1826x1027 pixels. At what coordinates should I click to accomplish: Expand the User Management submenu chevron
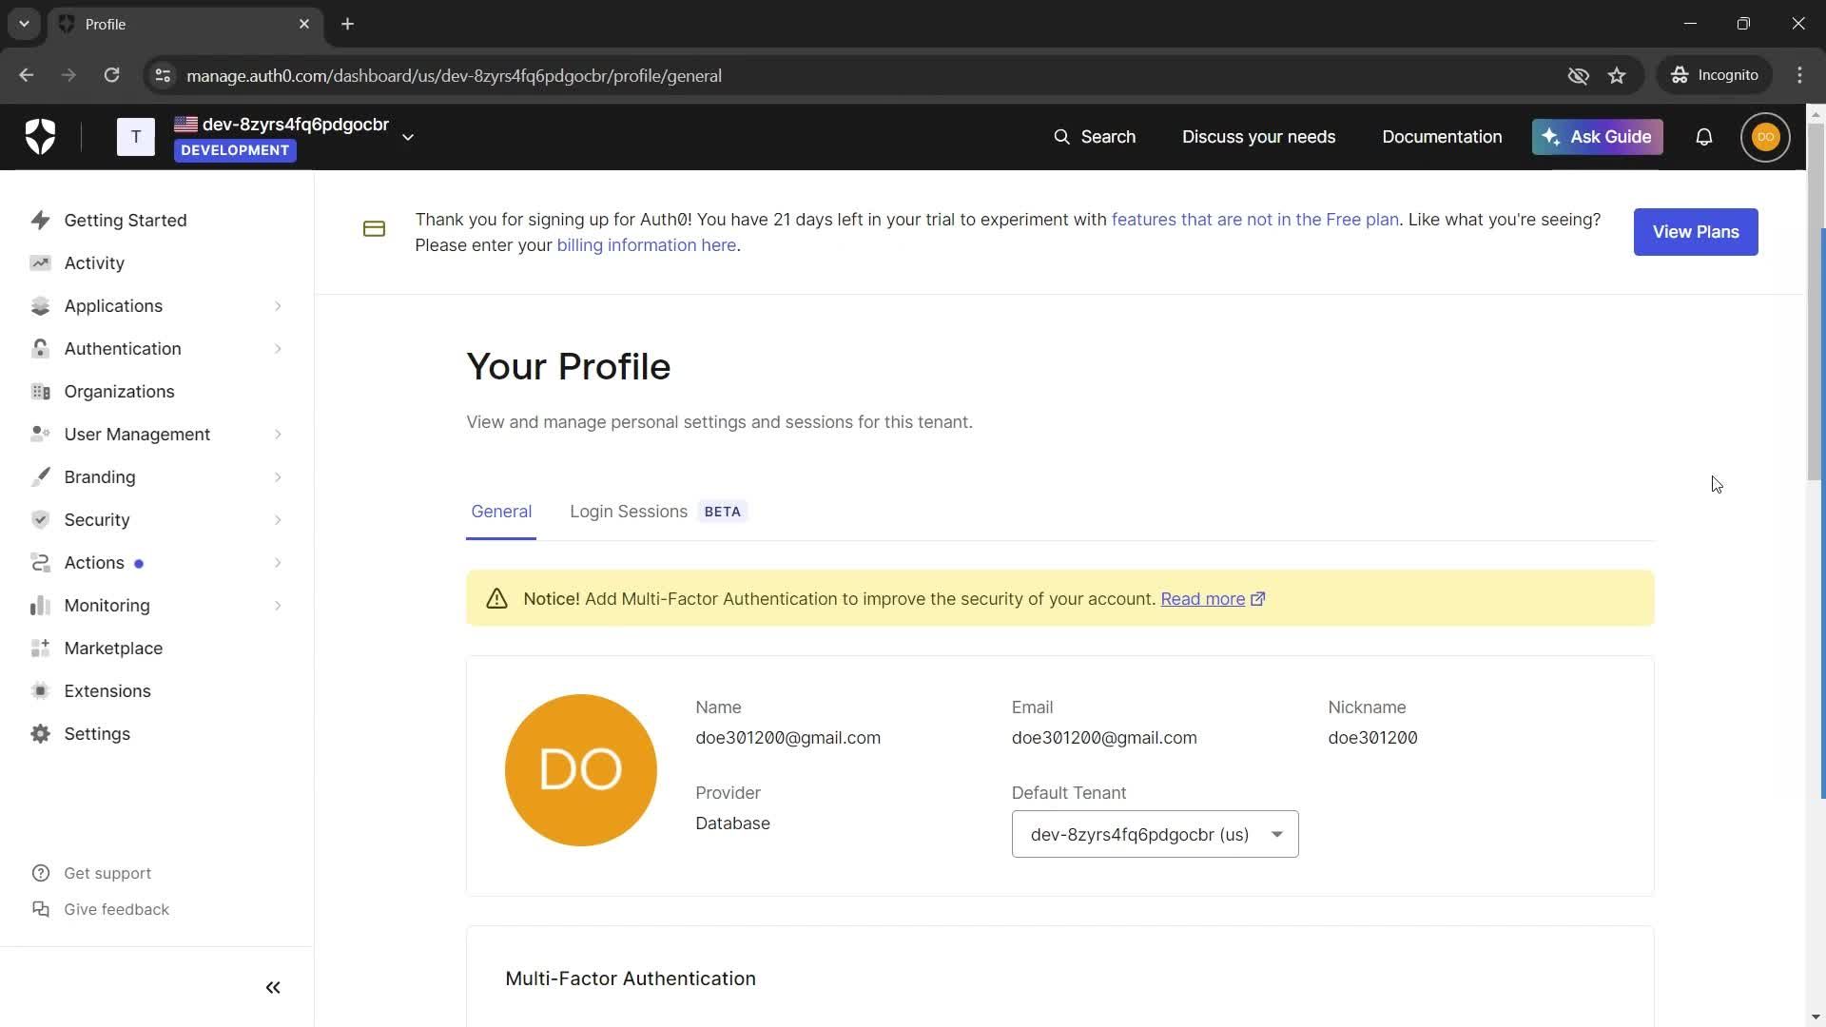click(278, 435)
